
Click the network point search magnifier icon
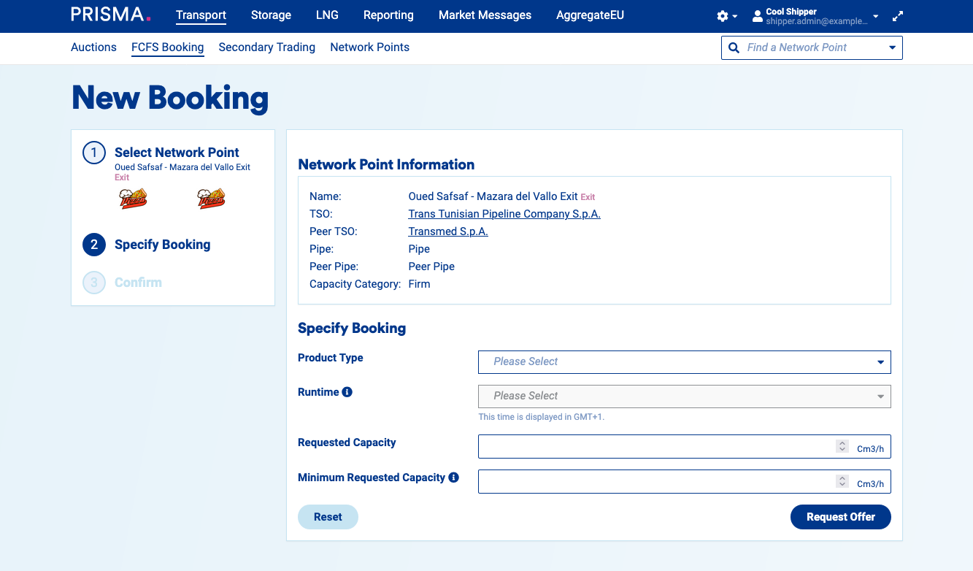point(734,47)
